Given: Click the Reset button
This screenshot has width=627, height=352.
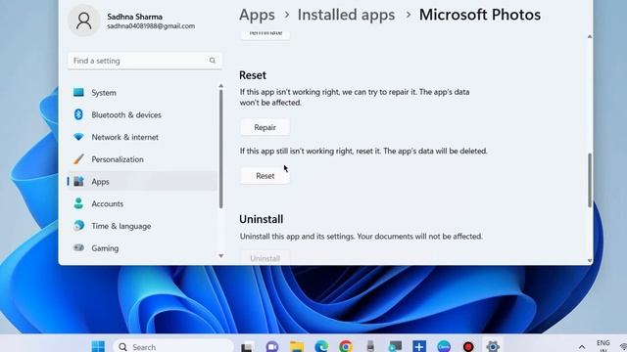Looking at the screenshot, I should (265, 176).
